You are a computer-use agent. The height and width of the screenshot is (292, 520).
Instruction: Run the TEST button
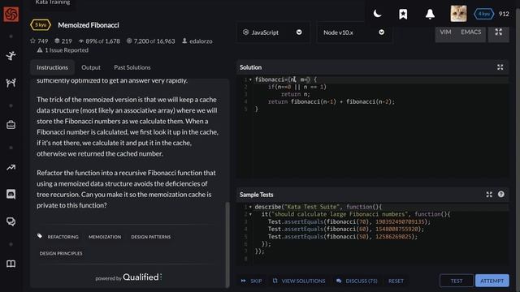point(457,281)
